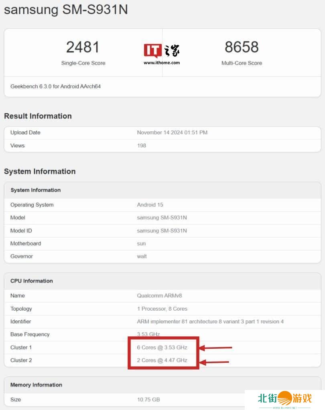Select the 2481 single-core score

[83, 47]
